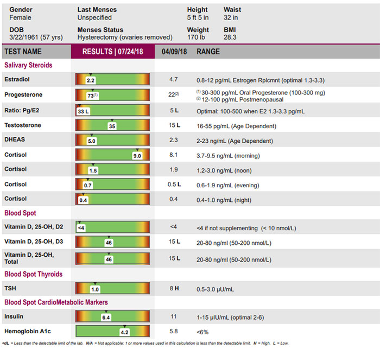Image resolution: width=380 pixels, height=349 pixels.
Task: Click the Estradiol 2.2 result marker
Action: click(91, 80)
